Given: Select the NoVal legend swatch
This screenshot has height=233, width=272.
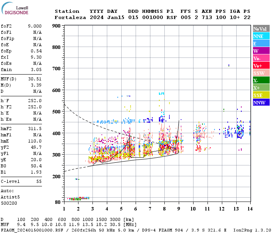Looking at the screenshot, I should click(x=261, y=29).
